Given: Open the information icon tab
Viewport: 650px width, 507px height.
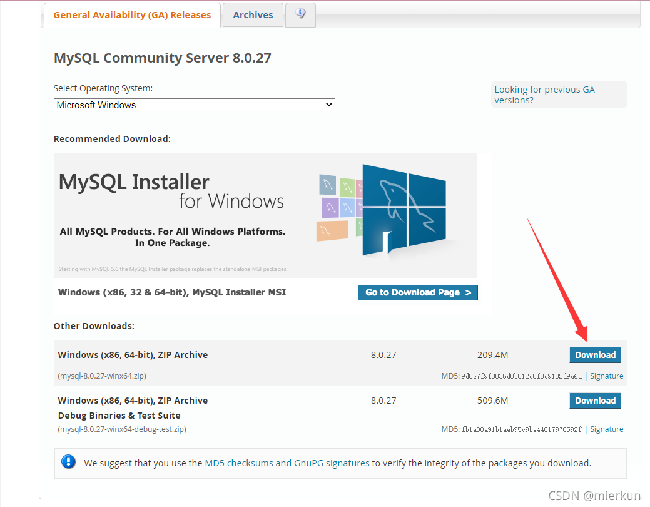Looking at the screenshot, I should tap(300, 14).
